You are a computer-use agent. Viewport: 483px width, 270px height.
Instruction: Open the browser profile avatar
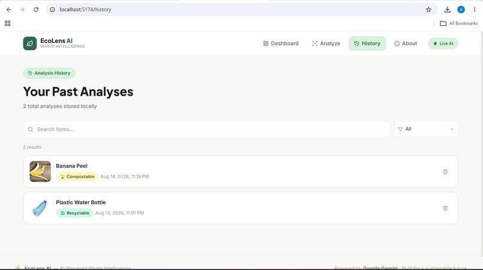pyautogui.click(x=461, y=10)
